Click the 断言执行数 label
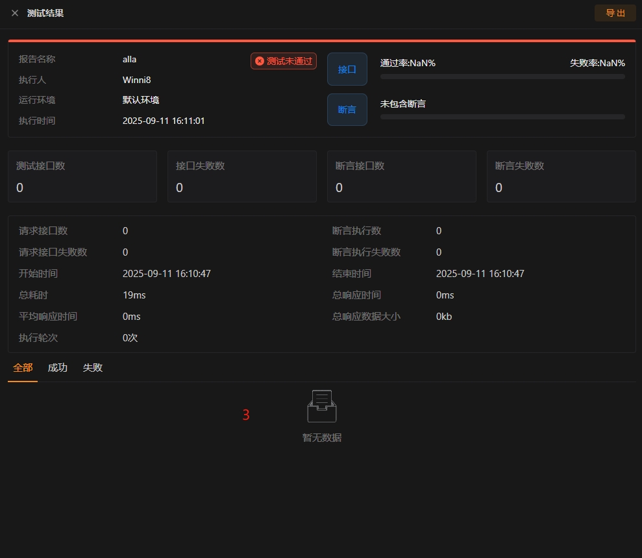This screenshot has width=642, height=558. 356,231
